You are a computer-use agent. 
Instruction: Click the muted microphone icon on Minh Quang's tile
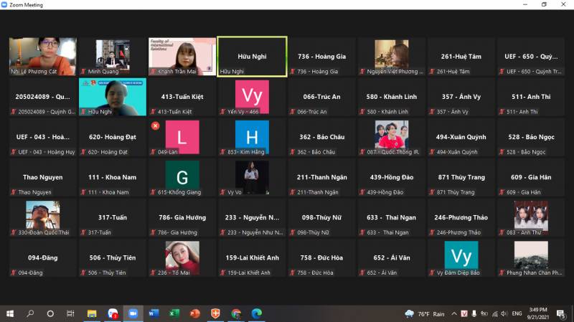pyautogui.click(x=83, y=72)
